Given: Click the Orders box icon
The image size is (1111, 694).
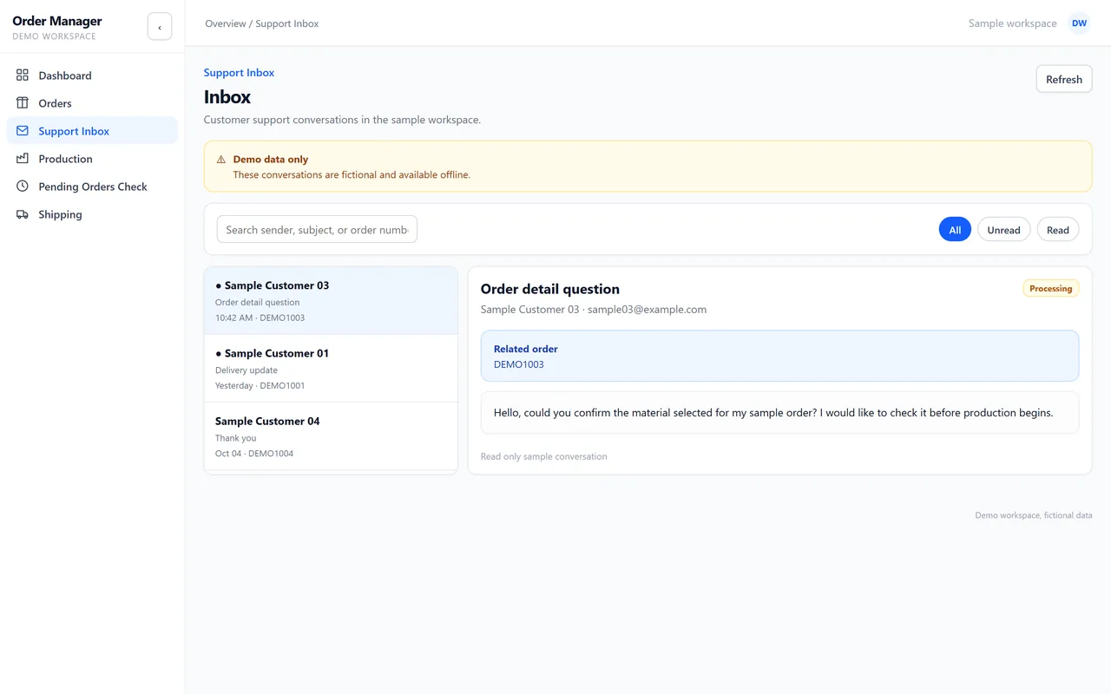Looking at the screenshot, I should 23,103.
